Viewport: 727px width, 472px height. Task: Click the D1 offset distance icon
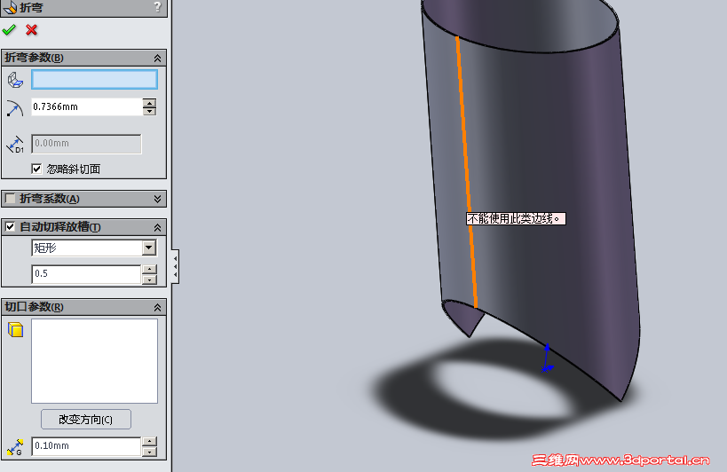[15, 144]
